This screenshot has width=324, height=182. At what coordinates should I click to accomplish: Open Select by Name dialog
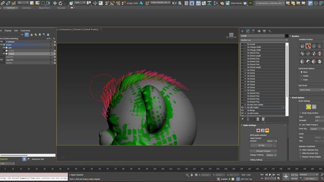tap(37, 3)
